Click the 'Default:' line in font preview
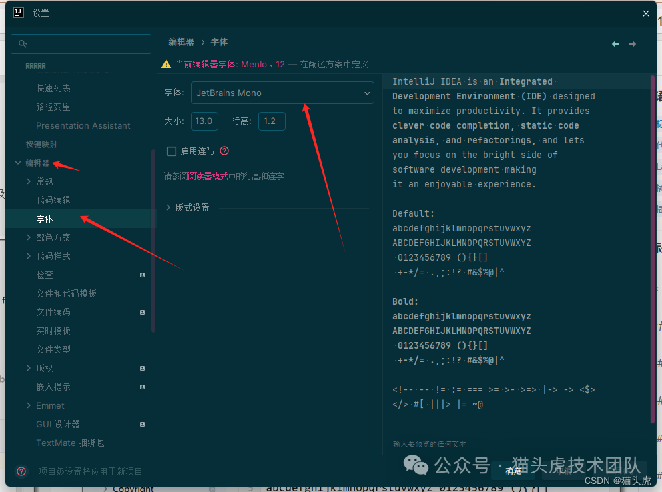 click(413, 213)
